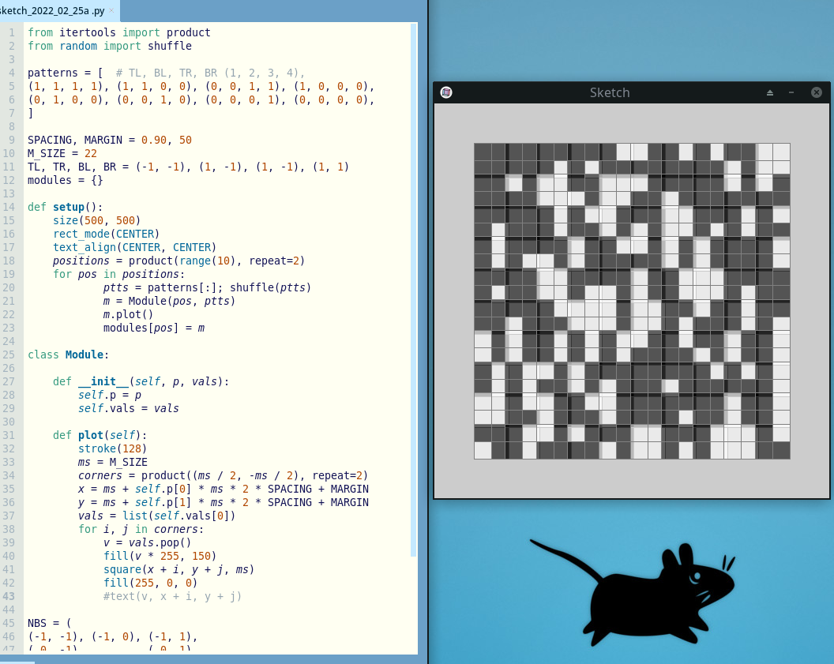Screen dimensions: 834x664
Task: Click the 'NBS = (' line
Action: point(49,623)
